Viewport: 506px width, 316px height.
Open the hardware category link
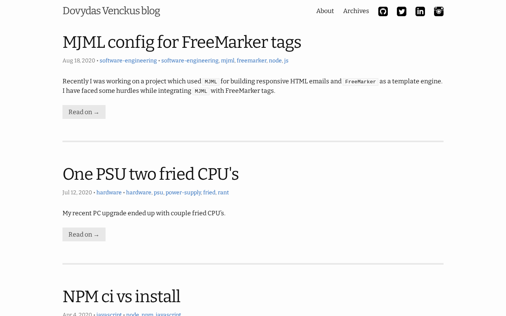coord(109,193)
